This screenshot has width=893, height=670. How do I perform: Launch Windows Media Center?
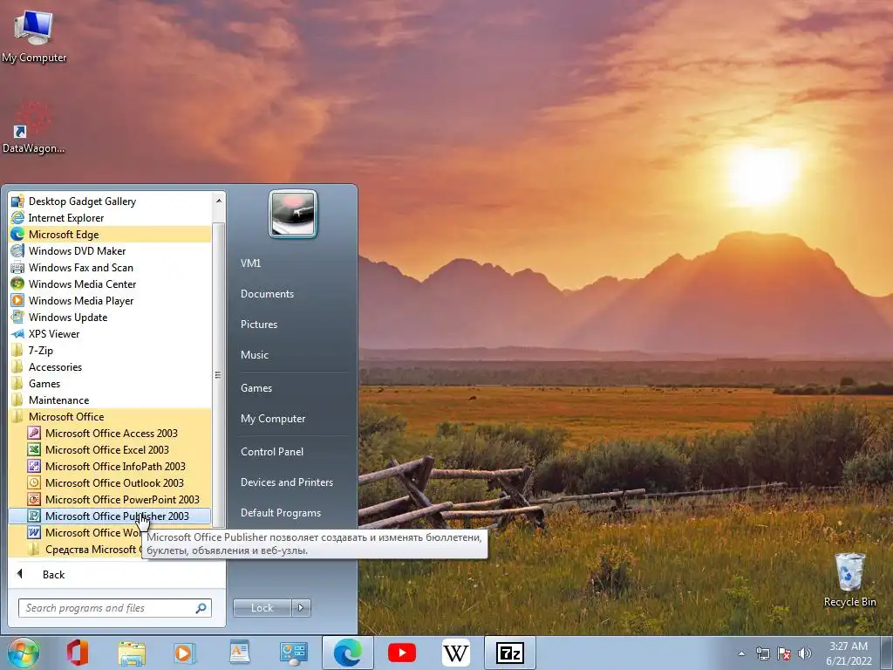pos(110,284)
